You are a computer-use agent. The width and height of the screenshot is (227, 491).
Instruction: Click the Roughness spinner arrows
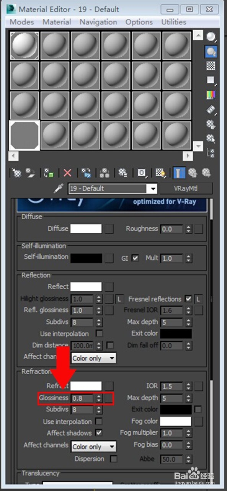coord(188,229)
